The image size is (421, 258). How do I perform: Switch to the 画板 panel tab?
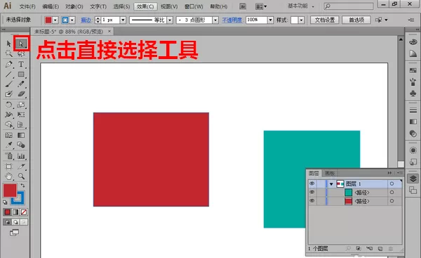click(x=330, y=173)
